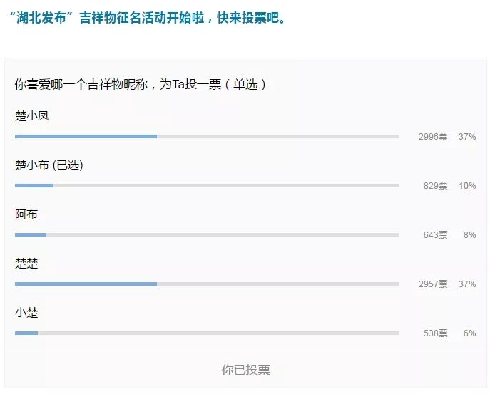This screenshot has height=394, width=490.
Task: Click the 小楚 vote progress bar
Action: (x=207, y=333)
